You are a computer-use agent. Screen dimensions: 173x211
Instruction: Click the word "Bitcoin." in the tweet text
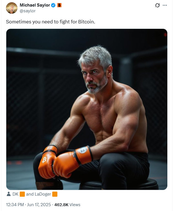(x=86, y=22)
